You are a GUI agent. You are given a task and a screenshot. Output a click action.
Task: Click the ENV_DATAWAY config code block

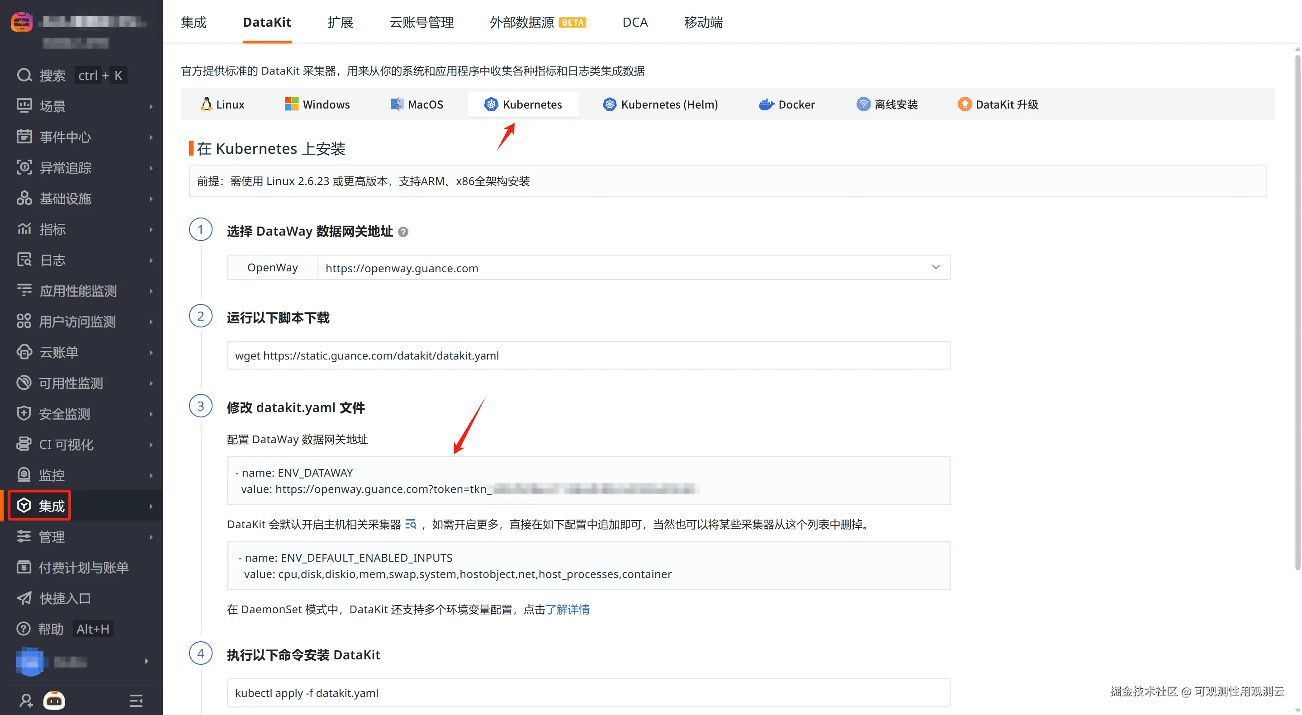[588, 481]
